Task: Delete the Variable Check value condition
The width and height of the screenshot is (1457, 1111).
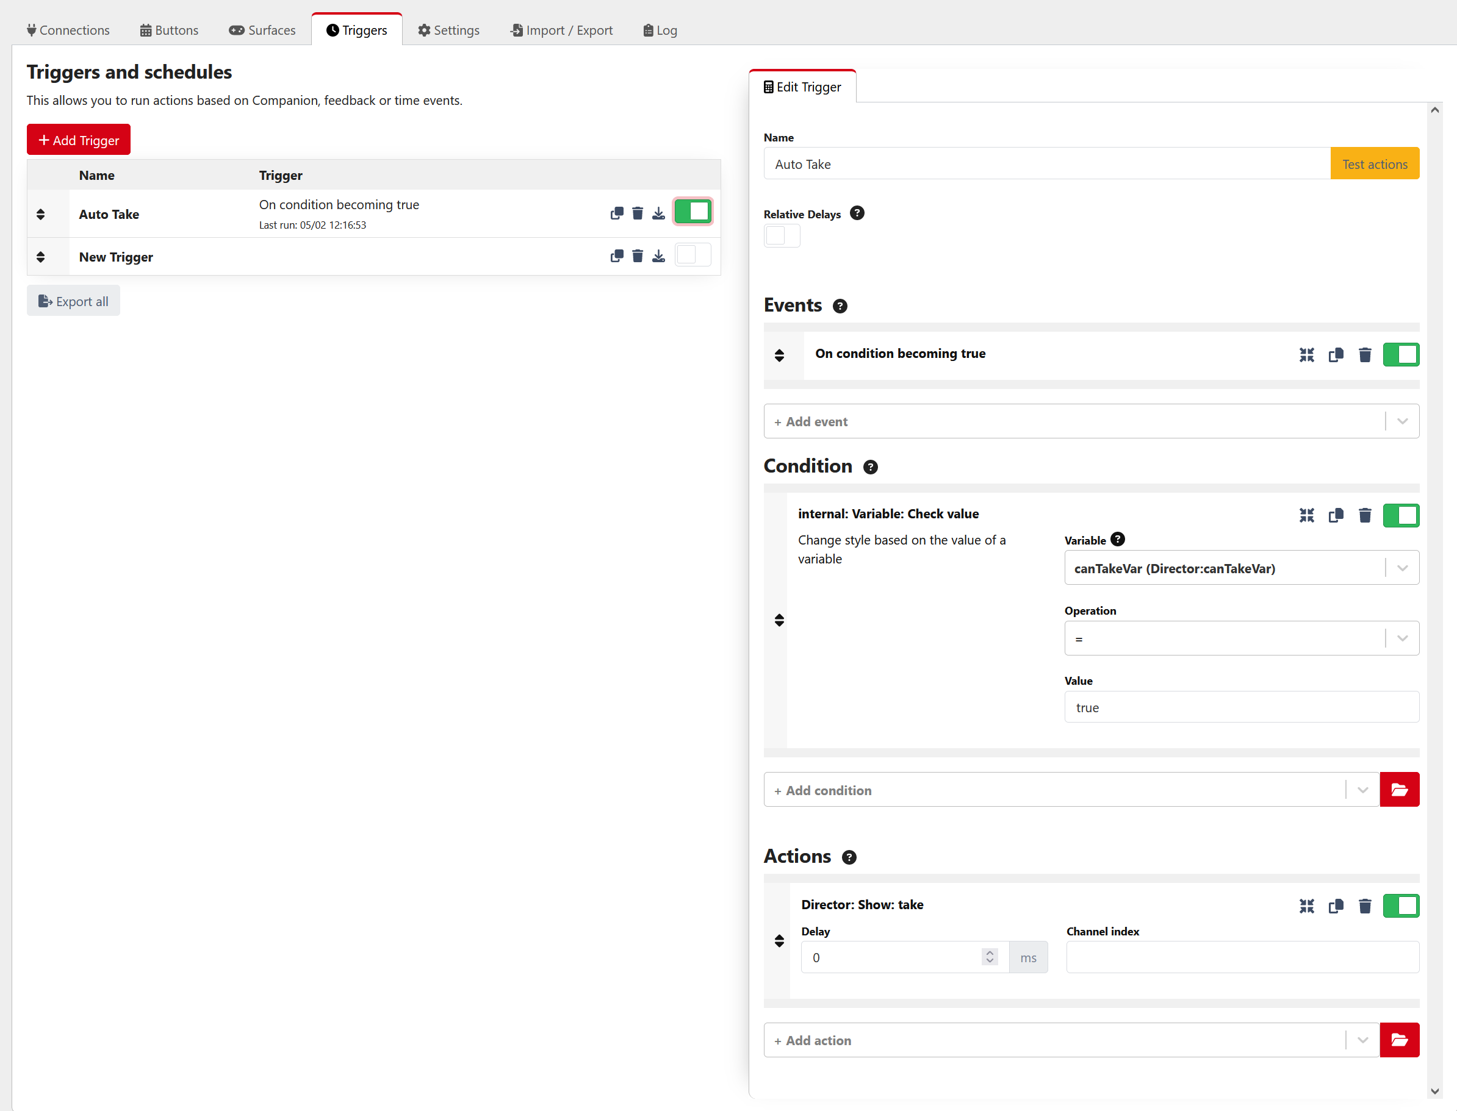Action: (x=1364, y=515)
